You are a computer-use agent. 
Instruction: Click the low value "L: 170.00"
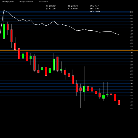(73, 9)
